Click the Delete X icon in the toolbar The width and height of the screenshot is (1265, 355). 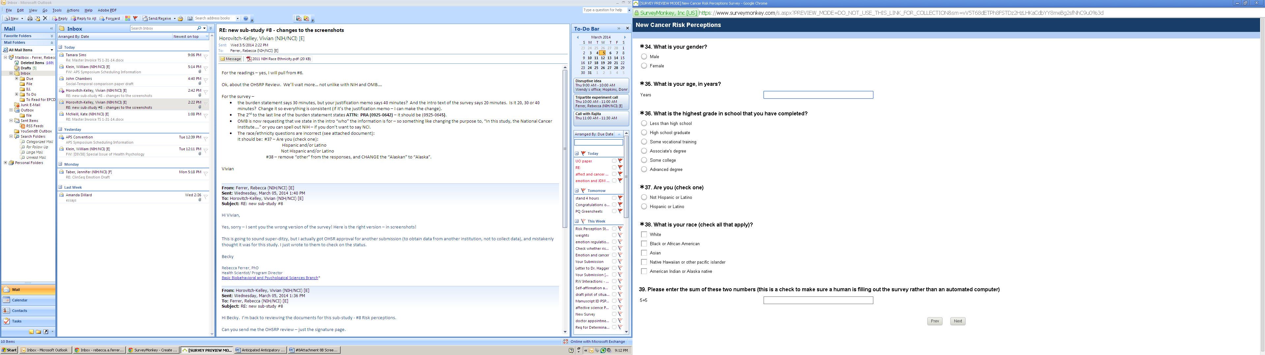[45, 19]
